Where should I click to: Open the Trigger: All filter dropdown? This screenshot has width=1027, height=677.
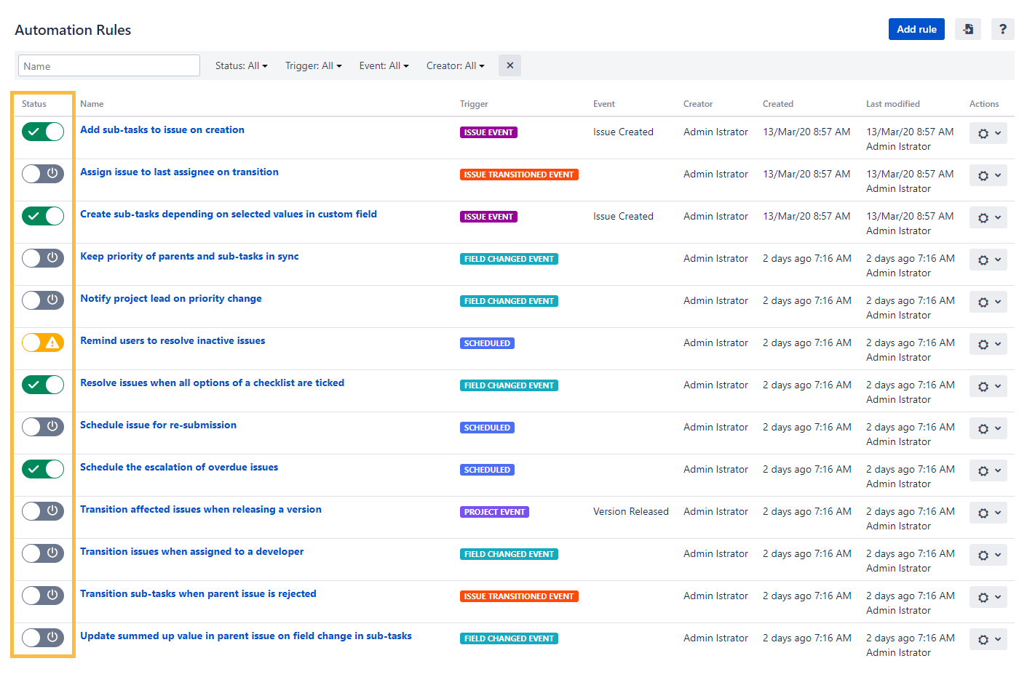click(x=313, y=65)
